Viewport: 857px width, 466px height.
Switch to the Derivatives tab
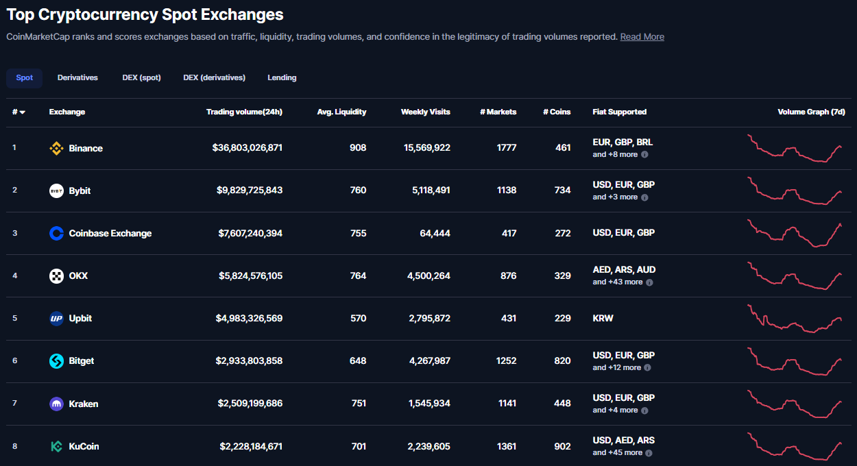click(77, 77)
